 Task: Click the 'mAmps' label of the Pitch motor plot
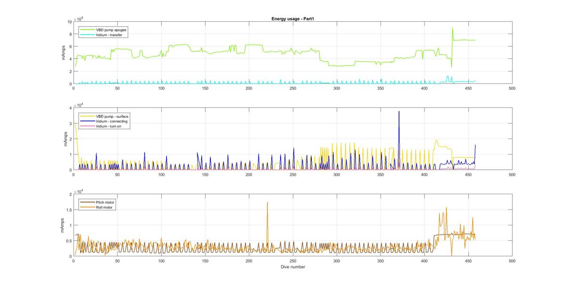[63, 225]
